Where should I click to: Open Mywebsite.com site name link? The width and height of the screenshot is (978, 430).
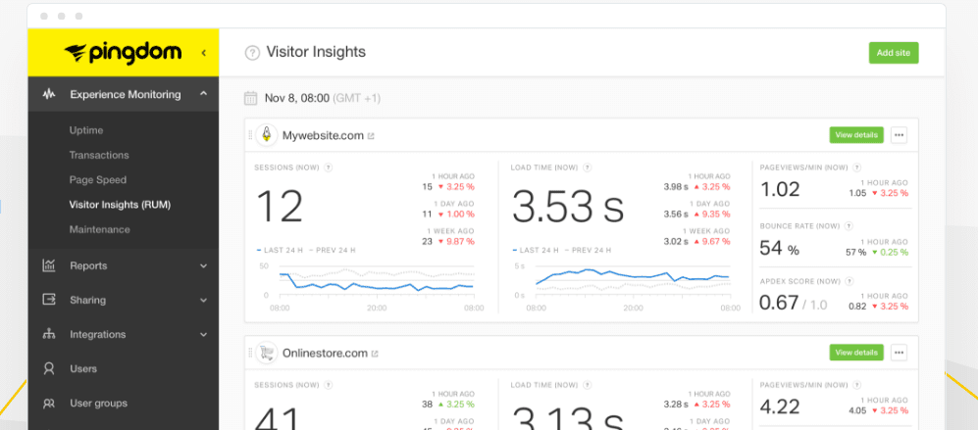323,135
